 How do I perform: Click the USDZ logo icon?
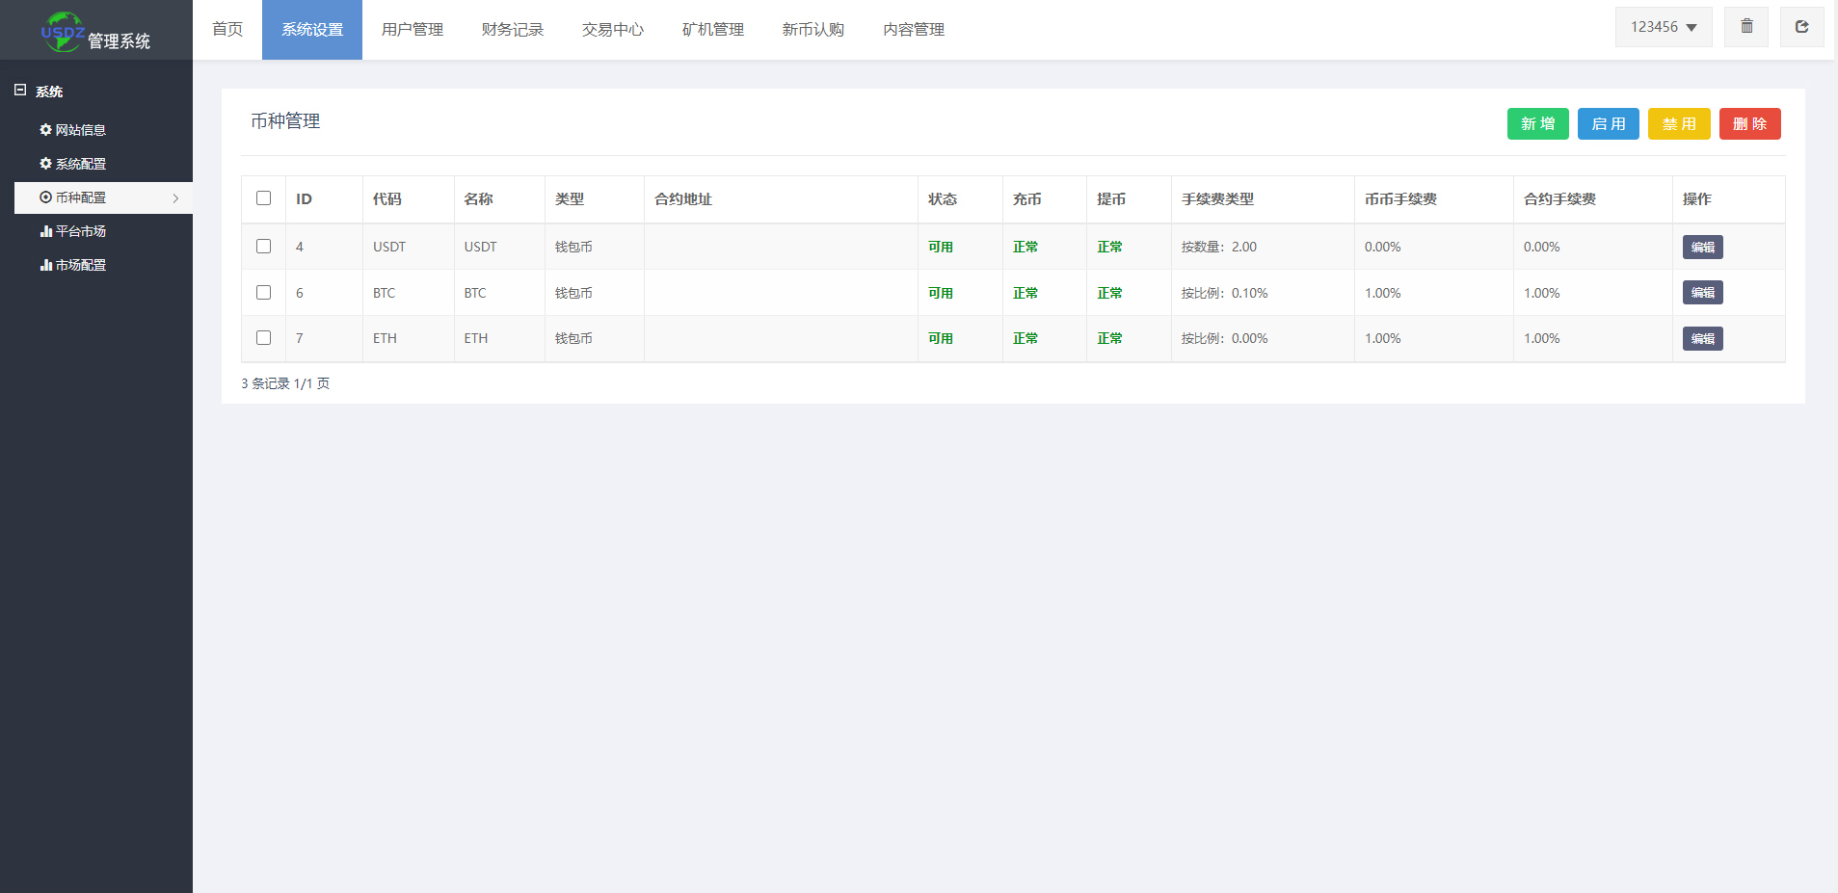[61, 29]
